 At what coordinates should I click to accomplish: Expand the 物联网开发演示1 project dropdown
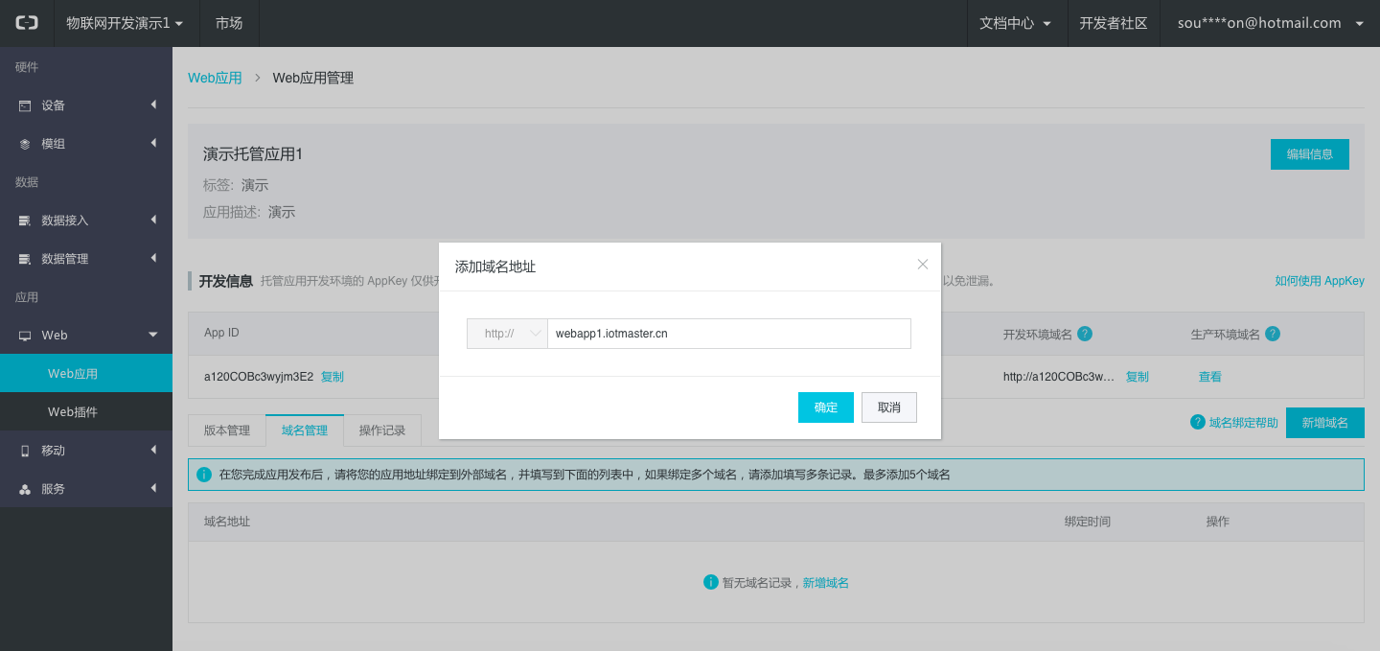[125, 23]
